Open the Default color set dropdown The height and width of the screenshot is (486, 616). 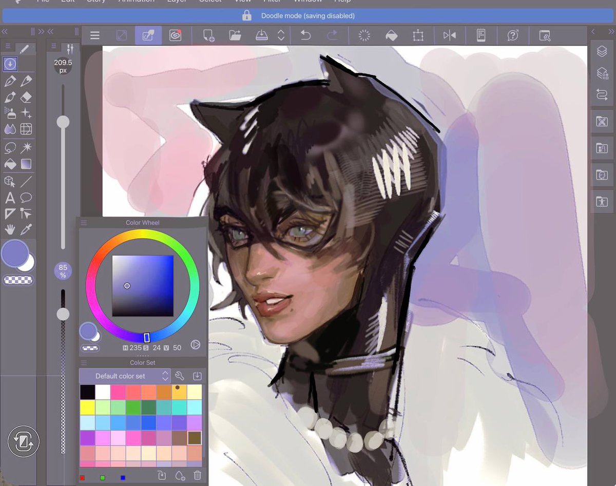pyautogui.click(x=124, y=376)
